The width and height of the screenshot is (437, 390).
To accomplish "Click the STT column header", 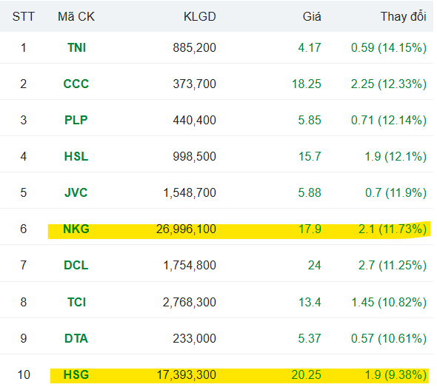I will pos(24,17).
